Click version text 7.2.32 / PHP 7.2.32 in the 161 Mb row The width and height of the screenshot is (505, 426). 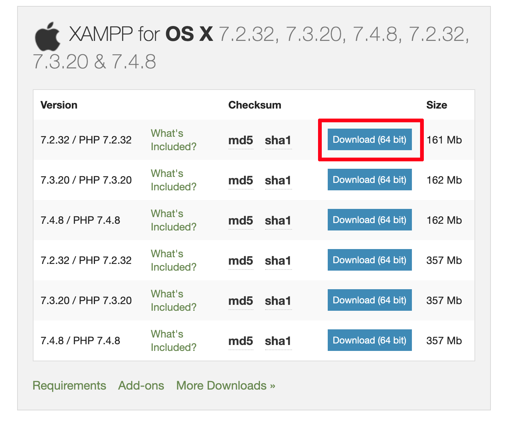[86, 140]
